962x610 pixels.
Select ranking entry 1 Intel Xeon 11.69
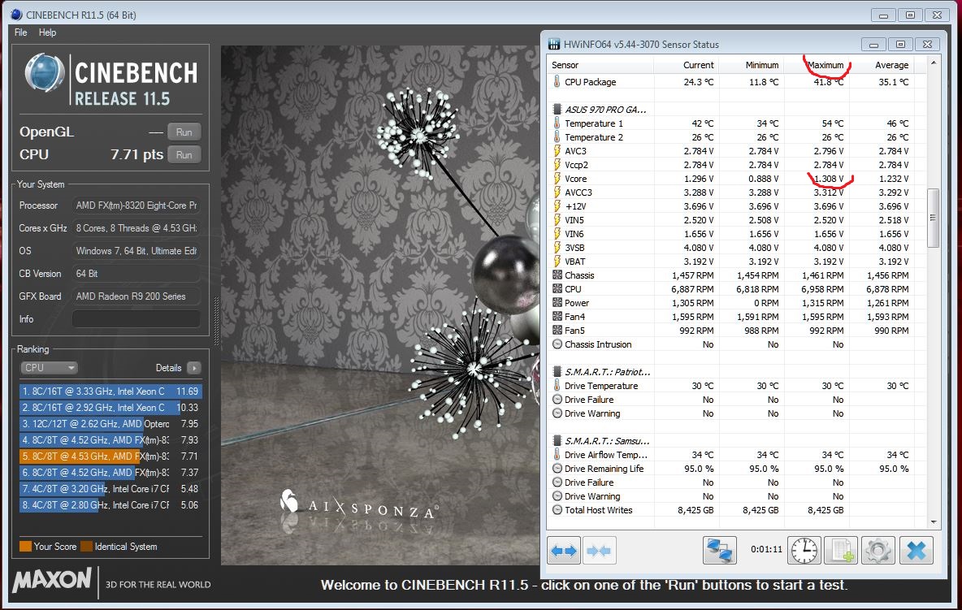coord(110,392)
